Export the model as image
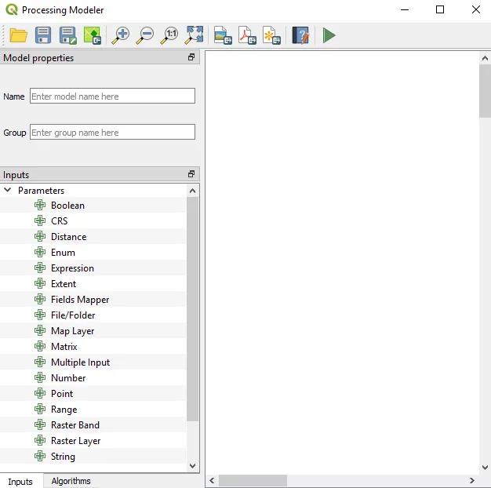The image size is (491, 488). pyautogui.click(x=223, y=35)
